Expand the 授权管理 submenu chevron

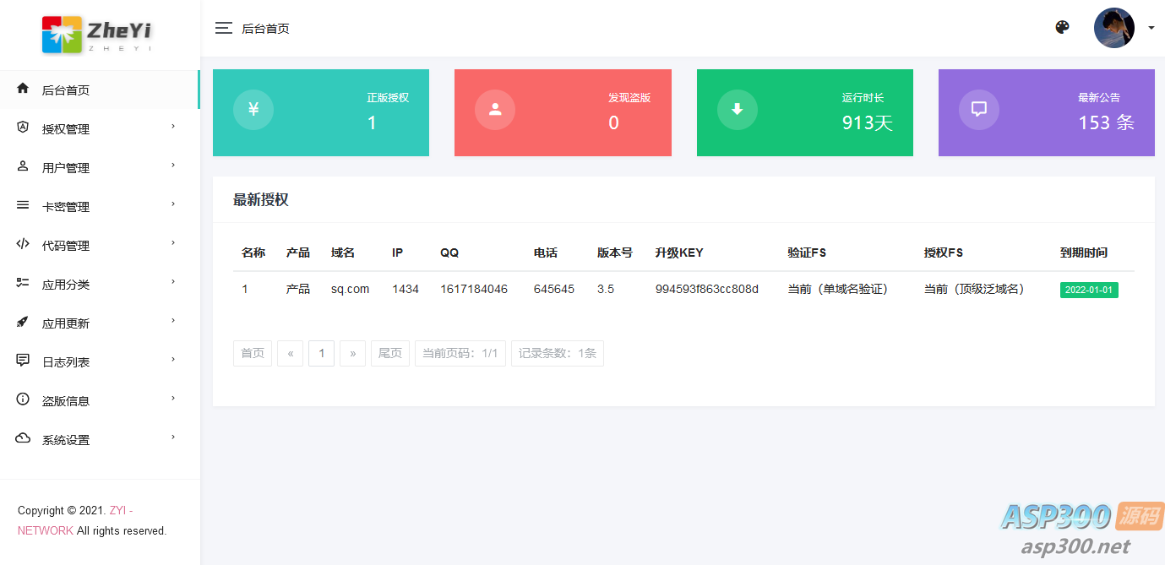pyautogui.click(x=173, y=127)
